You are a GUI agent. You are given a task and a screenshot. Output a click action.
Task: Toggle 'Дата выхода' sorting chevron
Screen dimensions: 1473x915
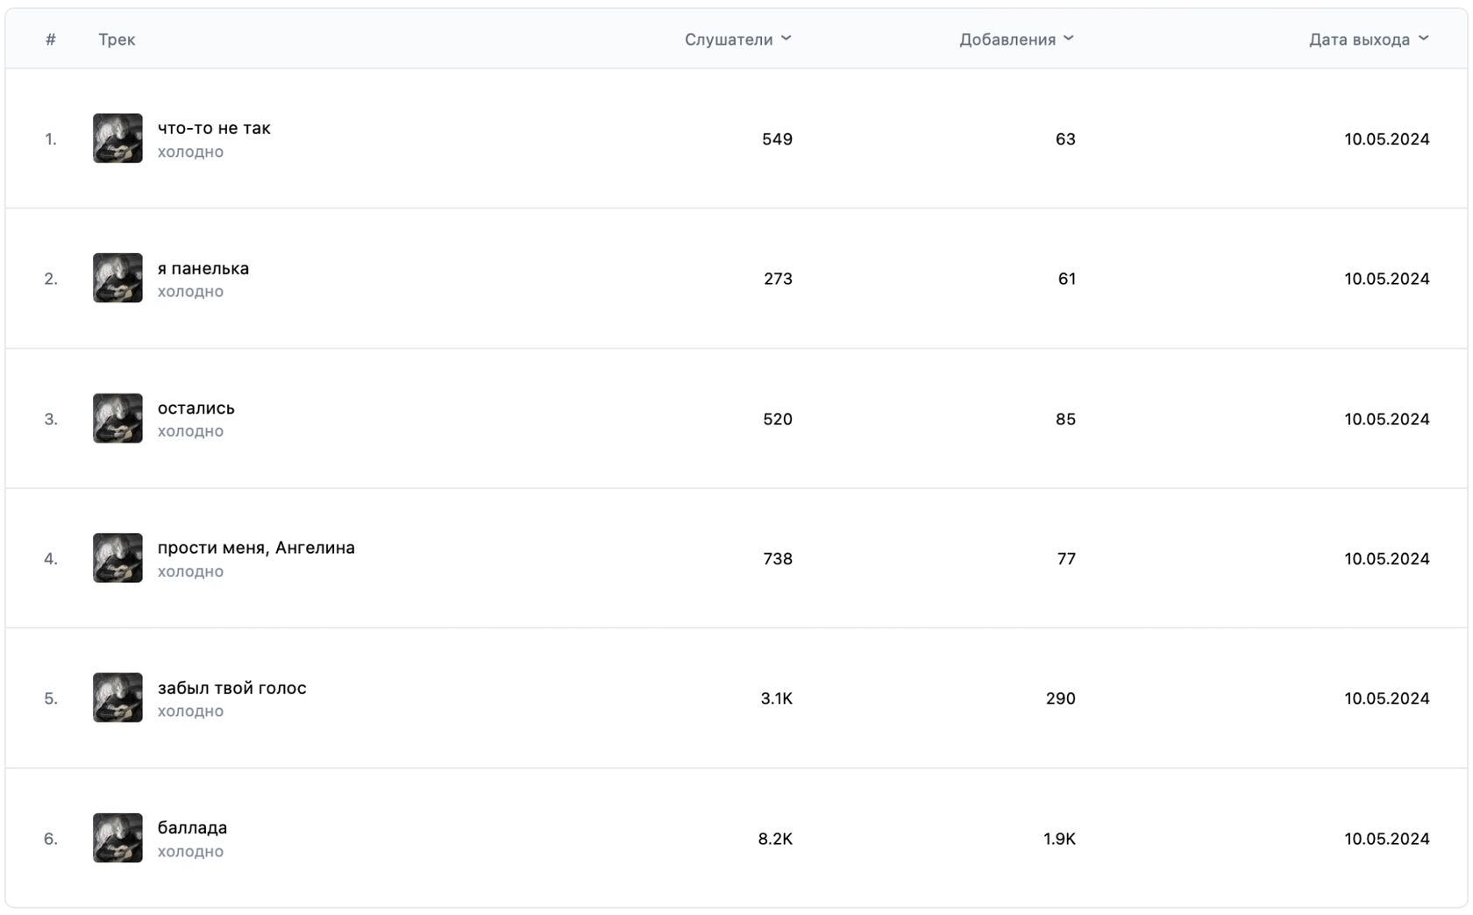coord(1423,39)
